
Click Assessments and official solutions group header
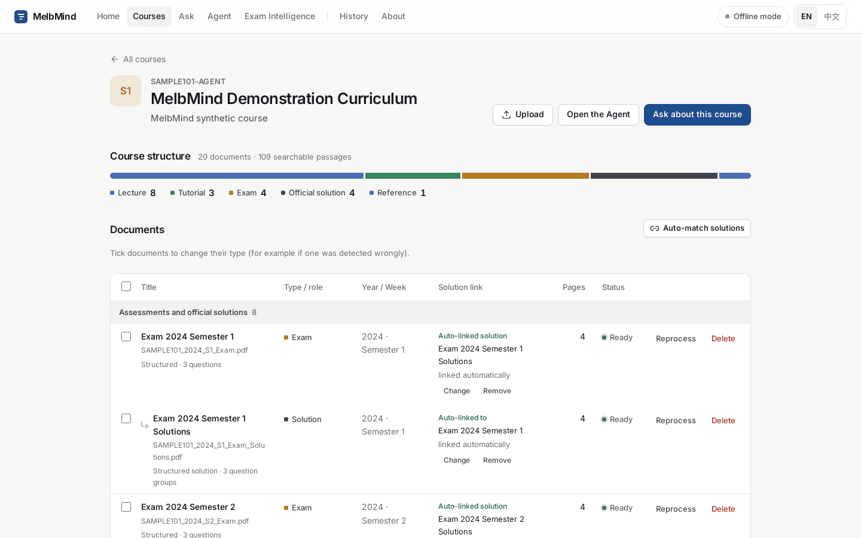click(x=430, y=312)
